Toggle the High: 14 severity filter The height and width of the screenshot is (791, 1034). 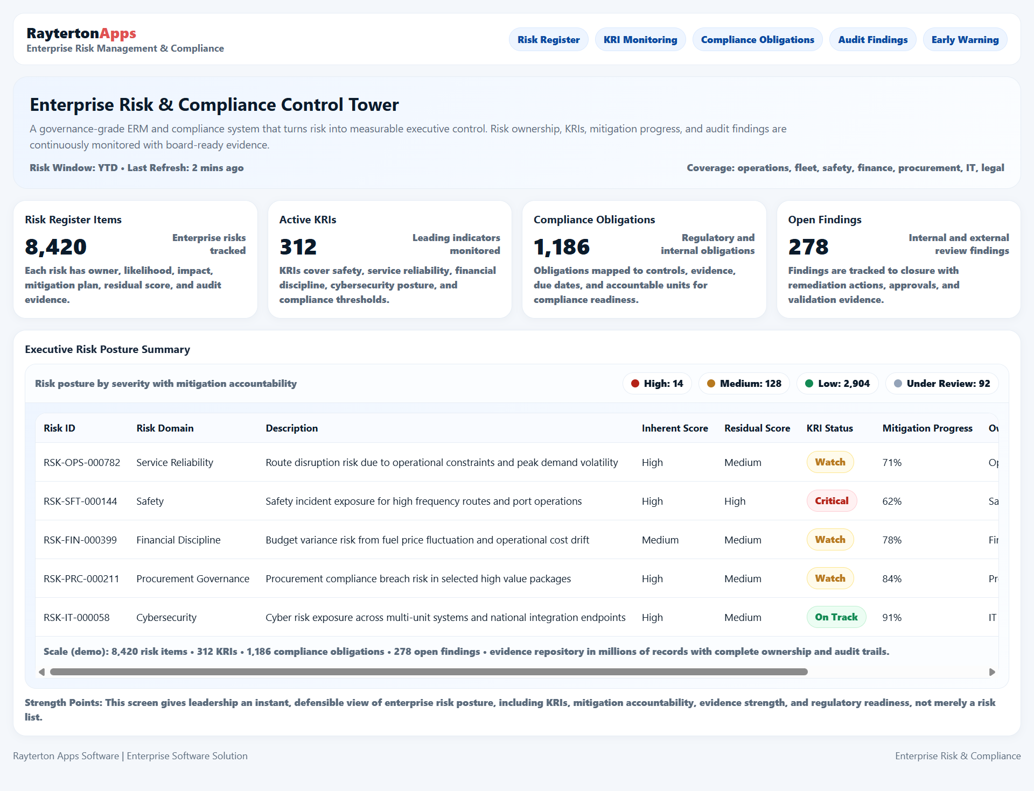(656, 383)
